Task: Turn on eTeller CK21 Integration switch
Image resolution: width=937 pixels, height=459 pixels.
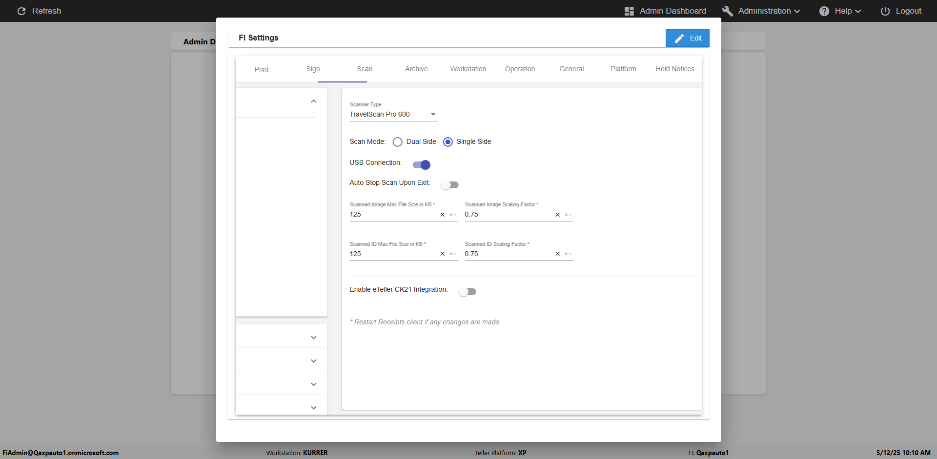Action: [x=467, y=292]
